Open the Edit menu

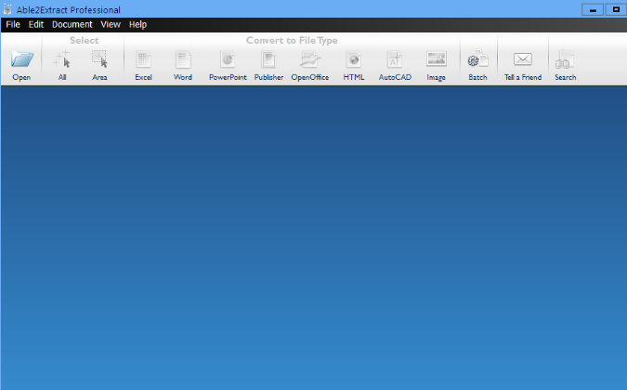36,24
